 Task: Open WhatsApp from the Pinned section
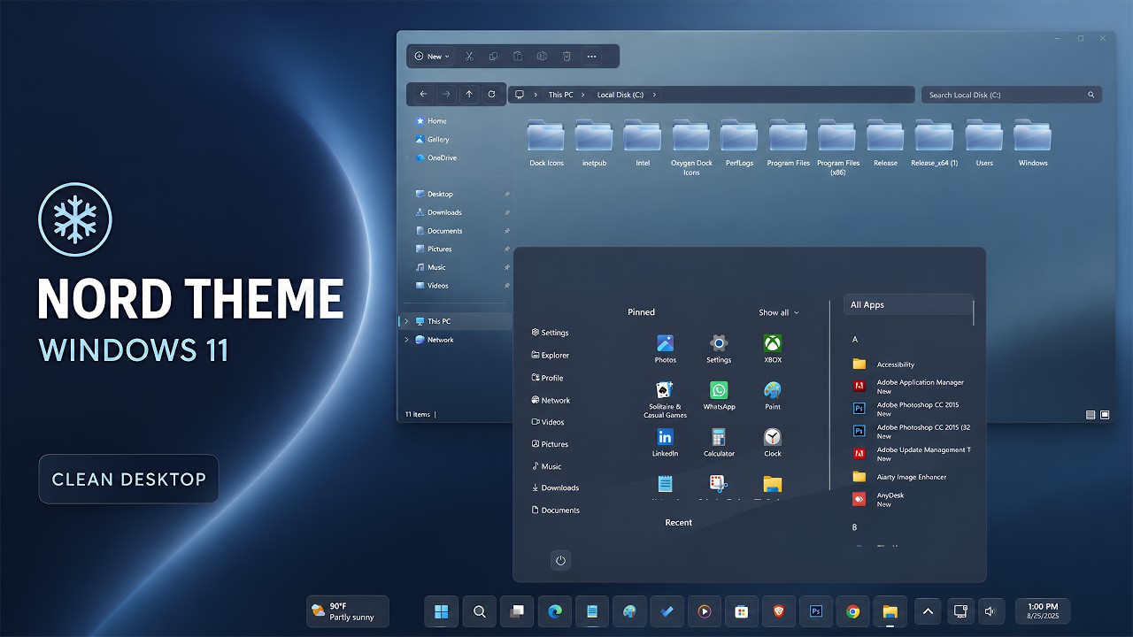719,395
